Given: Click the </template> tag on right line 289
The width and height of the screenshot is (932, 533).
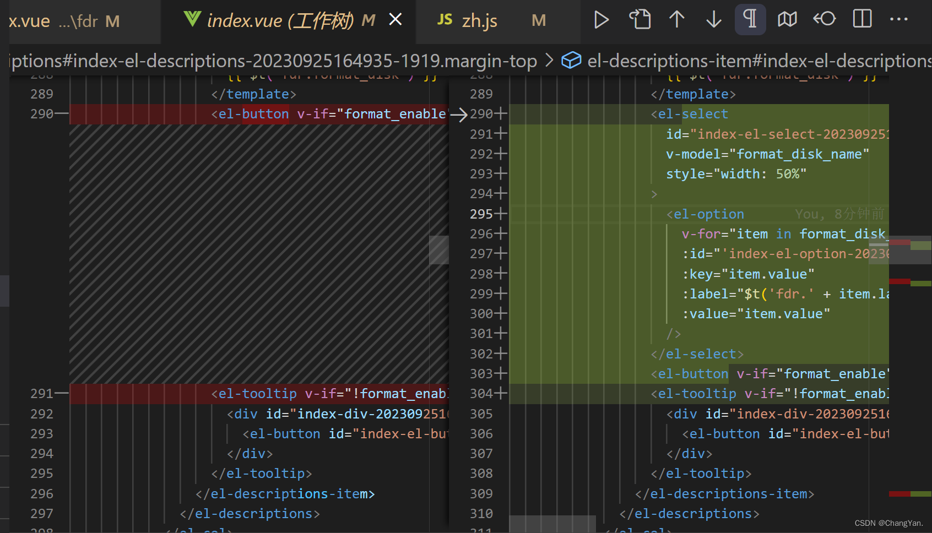Looking at the screenshot, I should pos(693,94).
